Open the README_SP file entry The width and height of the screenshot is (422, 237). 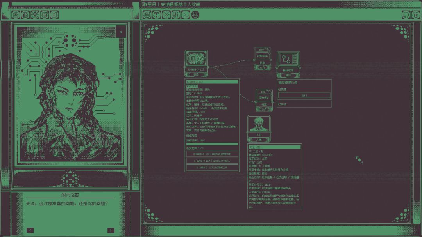coord(212,168)
